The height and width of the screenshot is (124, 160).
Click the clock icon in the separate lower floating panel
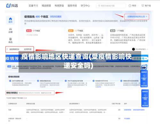click(x=145, y=103)
